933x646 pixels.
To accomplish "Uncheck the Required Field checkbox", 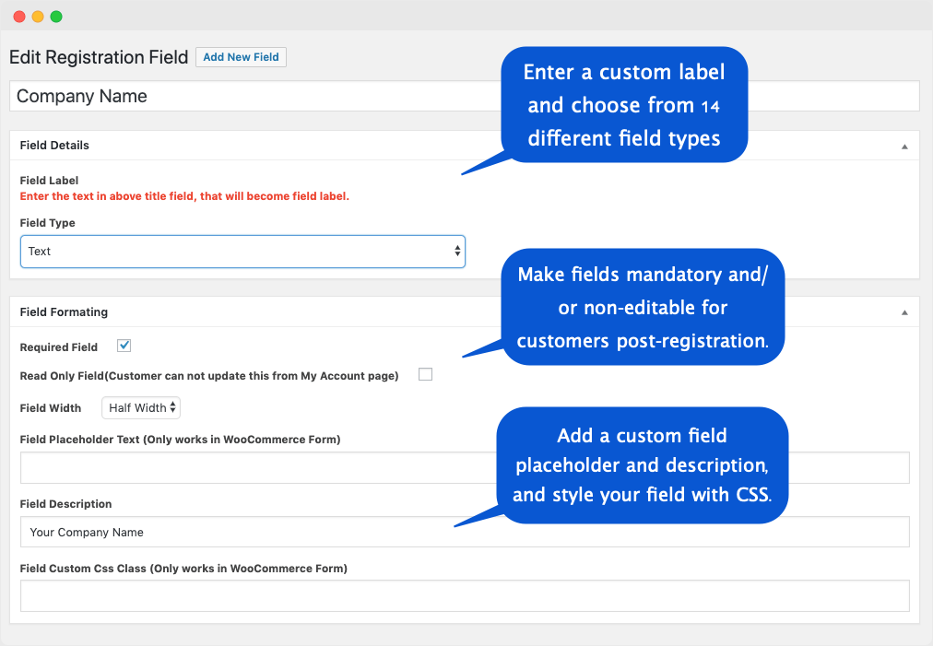I will (x=124, y=345).
